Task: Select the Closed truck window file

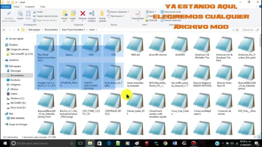Action: click(158, 105)
